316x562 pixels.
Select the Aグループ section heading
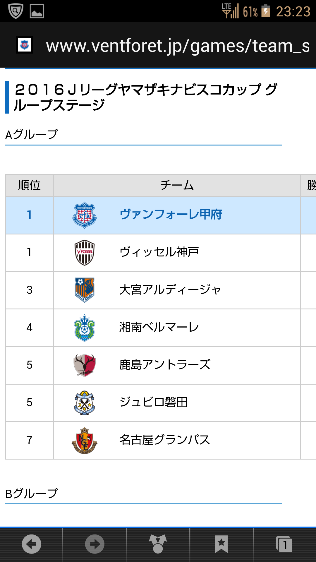tap(32, 135)
